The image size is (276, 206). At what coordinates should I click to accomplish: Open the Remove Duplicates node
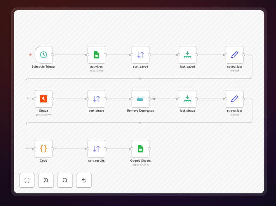(140, 99)
